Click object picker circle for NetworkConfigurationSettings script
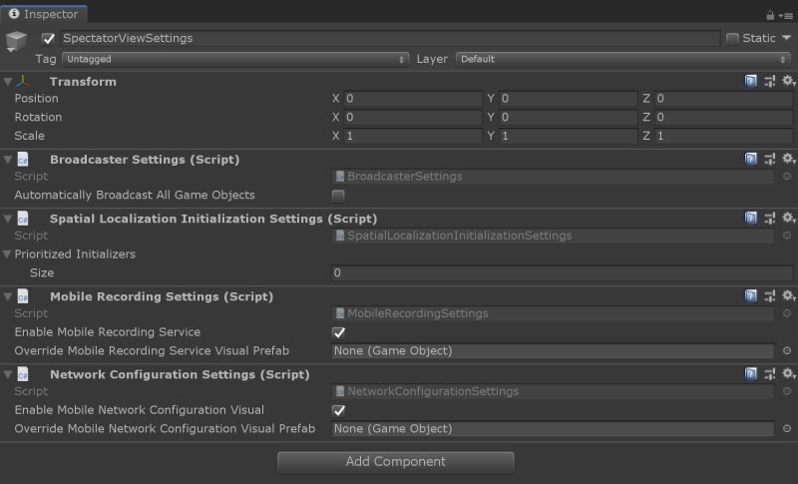The height and width of the screenshot is (484, 798). click(787, 391)
